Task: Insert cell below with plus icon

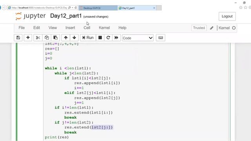Action: 28,38
